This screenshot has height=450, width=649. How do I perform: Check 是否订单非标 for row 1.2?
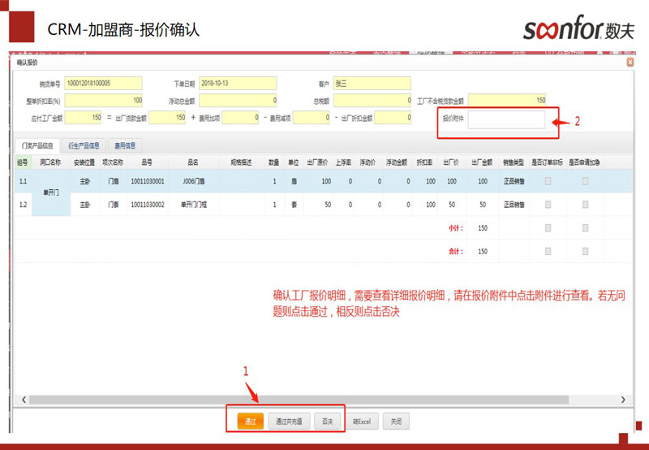[x=548, y=205]
